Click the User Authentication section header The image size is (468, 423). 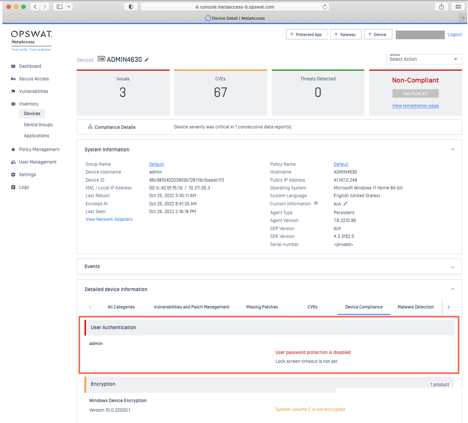pyautogui.click(x=269, y=328)
